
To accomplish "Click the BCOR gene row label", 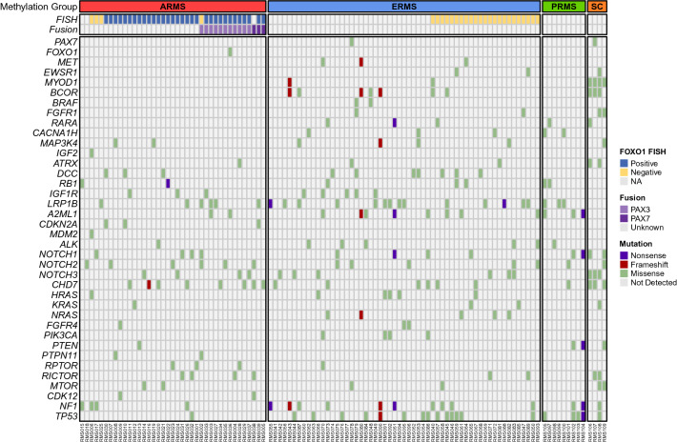I will 64,92.
